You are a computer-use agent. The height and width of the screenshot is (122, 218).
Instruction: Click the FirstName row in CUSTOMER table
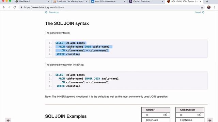(x=190, y=120)
